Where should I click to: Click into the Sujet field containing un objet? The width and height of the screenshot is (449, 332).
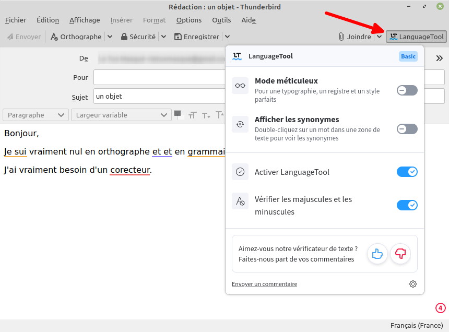click(268, 96)
